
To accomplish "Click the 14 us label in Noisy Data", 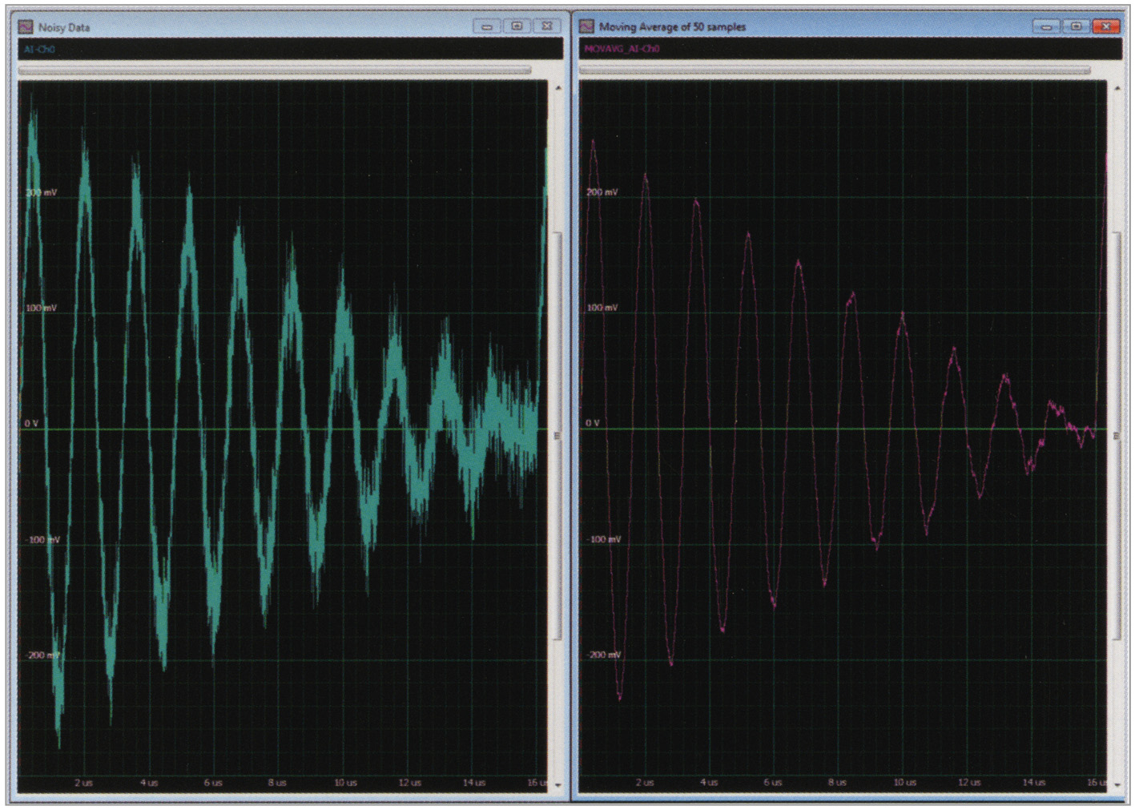I will pos(473,782).
